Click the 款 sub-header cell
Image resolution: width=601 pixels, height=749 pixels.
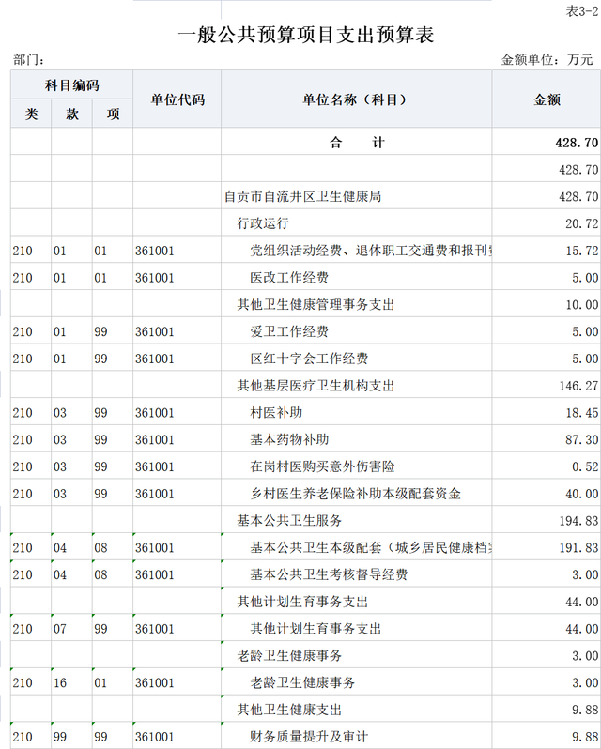coord(71,115)
